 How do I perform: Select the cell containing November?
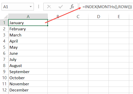click(28, 84)
